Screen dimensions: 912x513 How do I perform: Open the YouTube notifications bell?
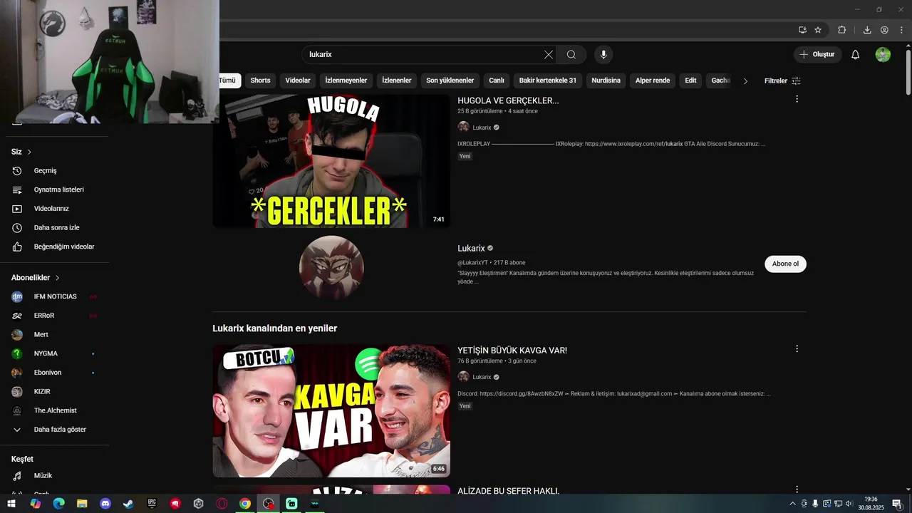tap(856, 55)
